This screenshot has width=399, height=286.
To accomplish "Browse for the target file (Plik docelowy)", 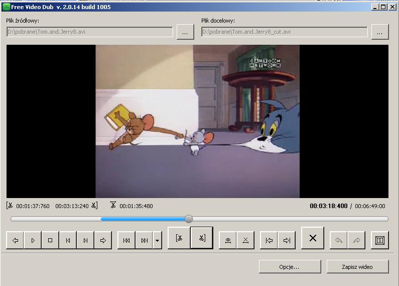I will (380, 32).
